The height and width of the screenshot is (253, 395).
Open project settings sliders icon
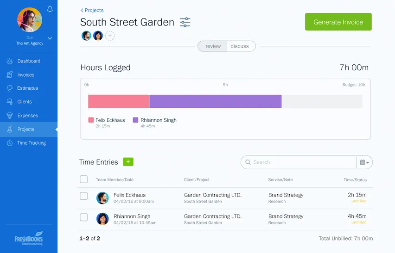click(x=185, y=22)
